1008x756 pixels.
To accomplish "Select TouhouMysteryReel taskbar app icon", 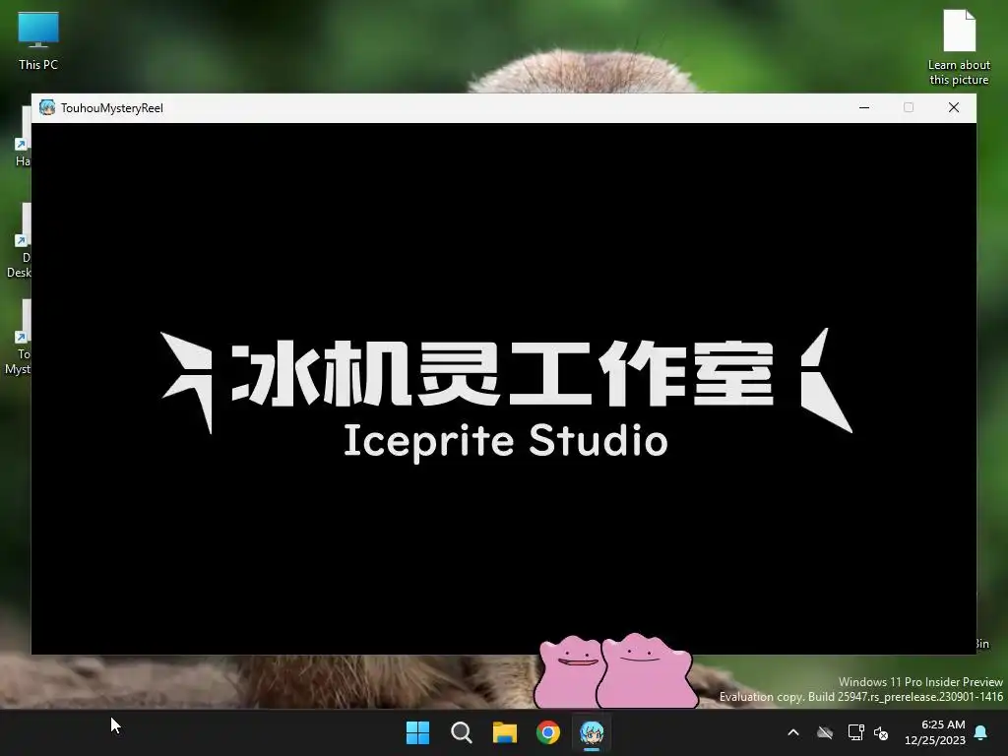I will tap(592, 732).
